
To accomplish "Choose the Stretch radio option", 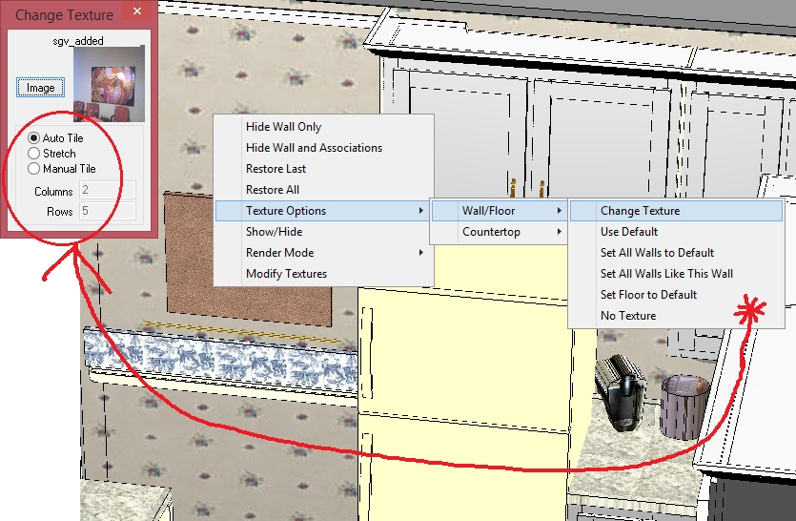I will 34,153.
